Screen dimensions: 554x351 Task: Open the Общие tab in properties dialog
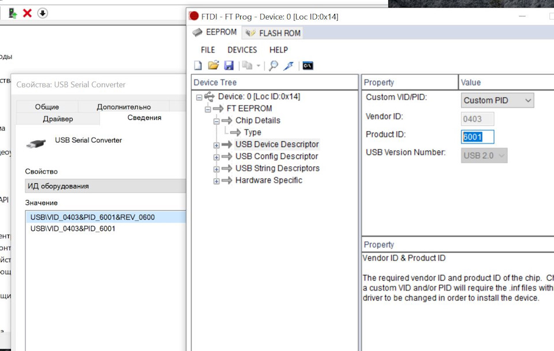47,107
